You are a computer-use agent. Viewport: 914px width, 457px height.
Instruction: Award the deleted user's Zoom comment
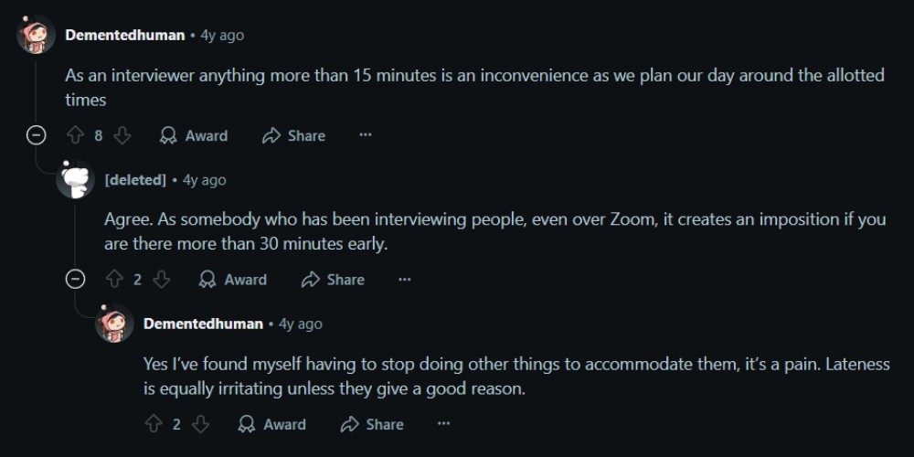(x=232, y=280)
